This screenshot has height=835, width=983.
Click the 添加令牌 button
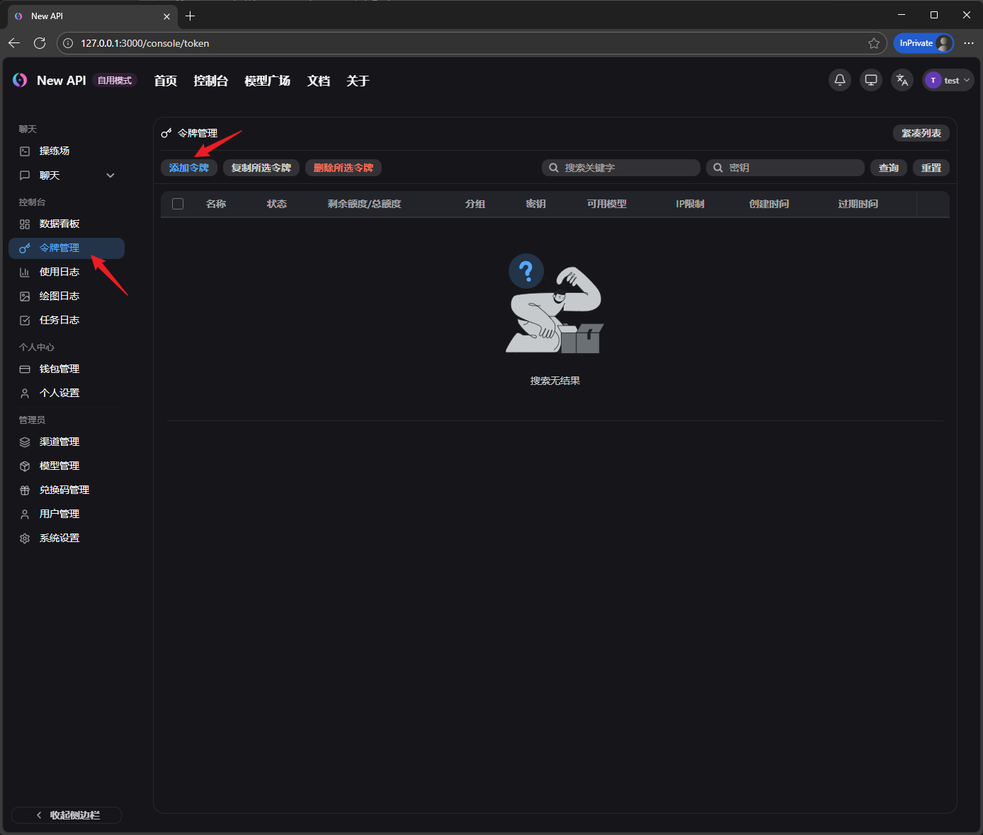point(188,168)
